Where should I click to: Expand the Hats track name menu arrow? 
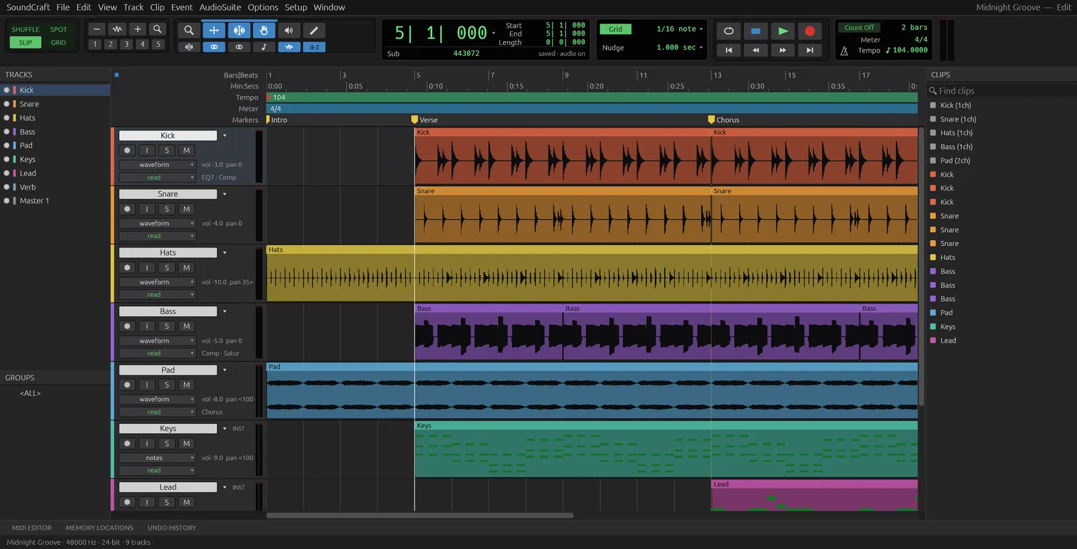click(x=225, y=253)
